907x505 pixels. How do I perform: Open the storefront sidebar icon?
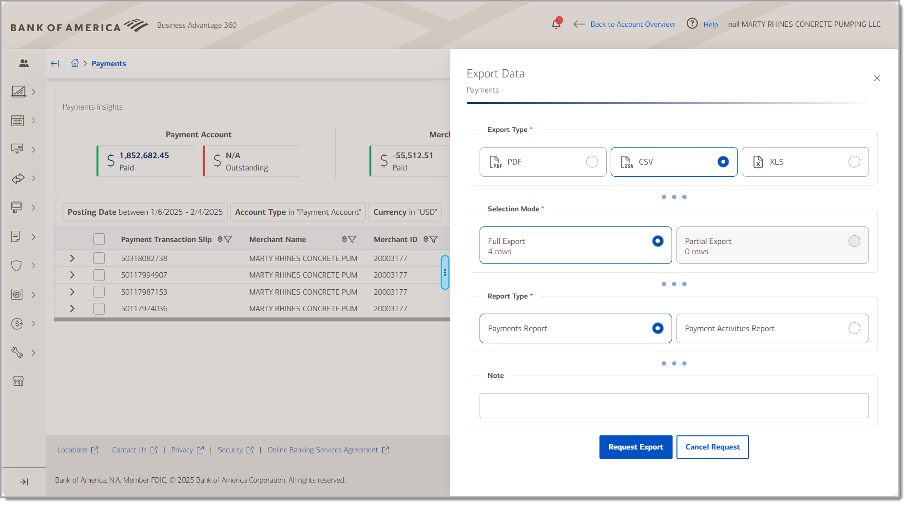pos(18,381)
